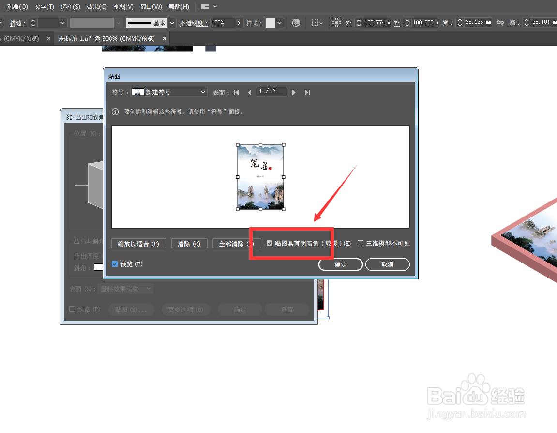Select the mapped artwork thumbnail in preview
This screenshot has height=433, width=557.
point(260,177)
